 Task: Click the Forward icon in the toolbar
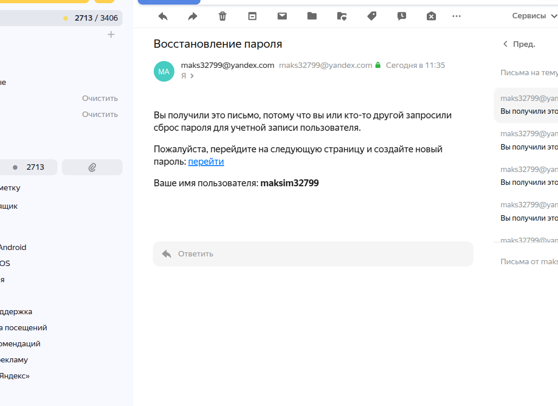[x=192, y=16]
